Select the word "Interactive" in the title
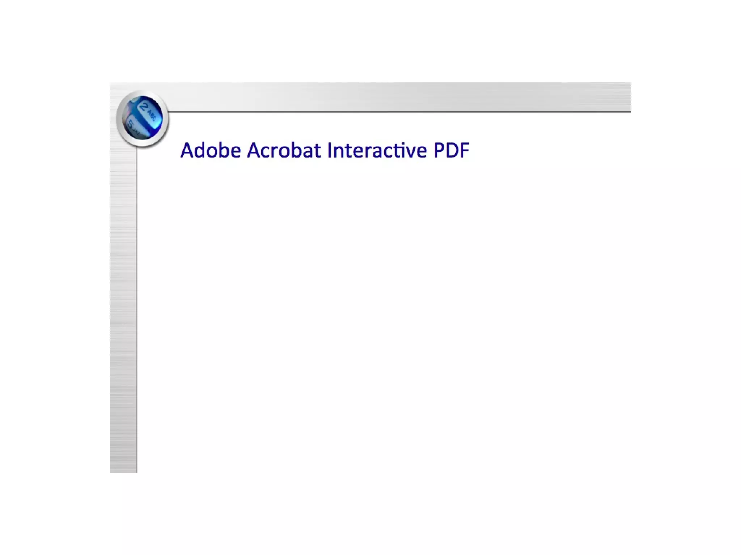 coord(377,150)
